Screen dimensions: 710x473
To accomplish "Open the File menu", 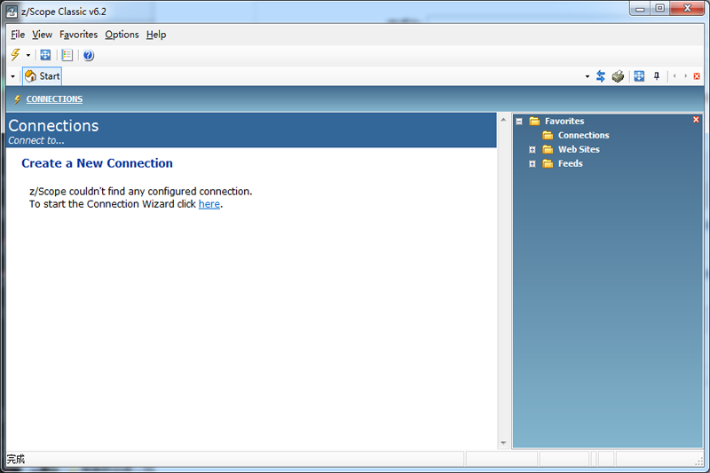I will (18, 35).
